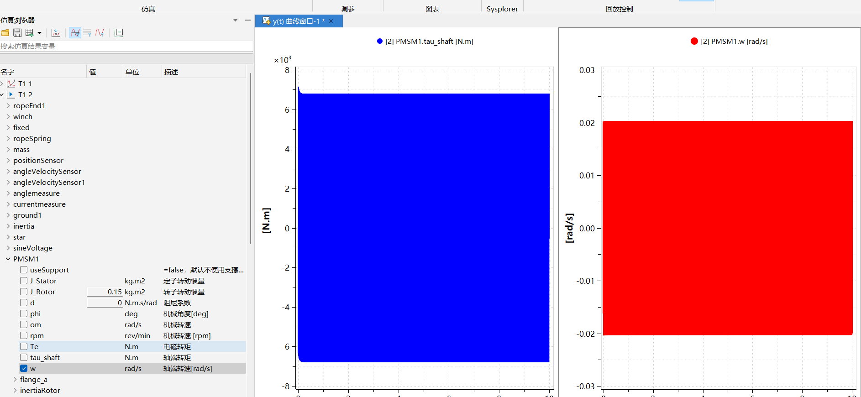Edit the d damping value 0 field
This screenshot has width=861, height=397.
click(x=105, y=303)
